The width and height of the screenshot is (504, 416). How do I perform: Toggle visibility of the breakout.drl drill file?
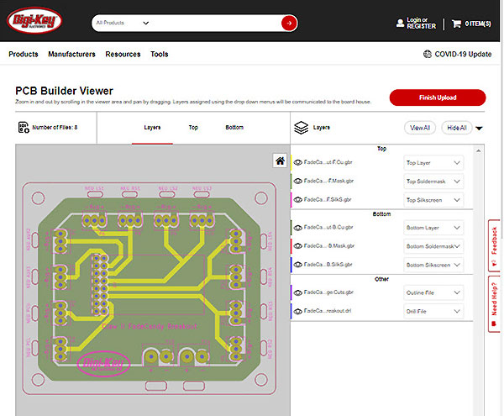pyautogui.click(x=298, y=311)
